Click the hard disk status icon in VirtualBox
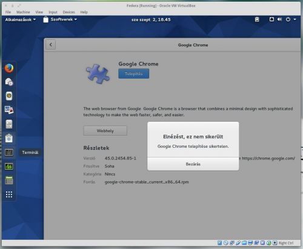303x249 pixels. [220, 243]
